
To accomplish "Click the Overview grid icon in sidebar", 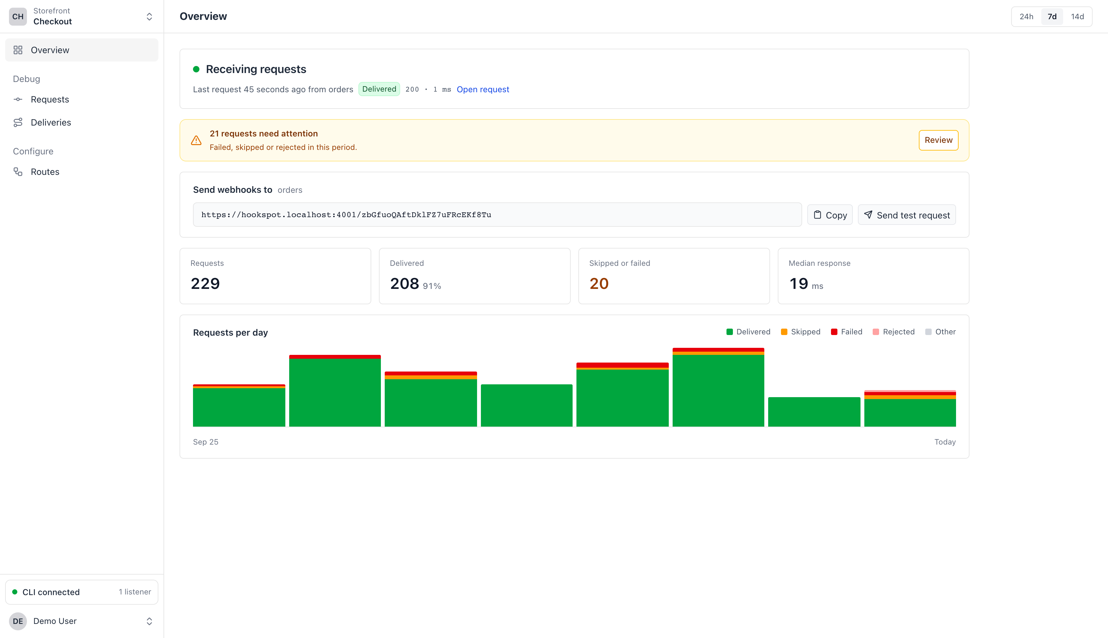I will pyautogui.click(x=18, y=50).
